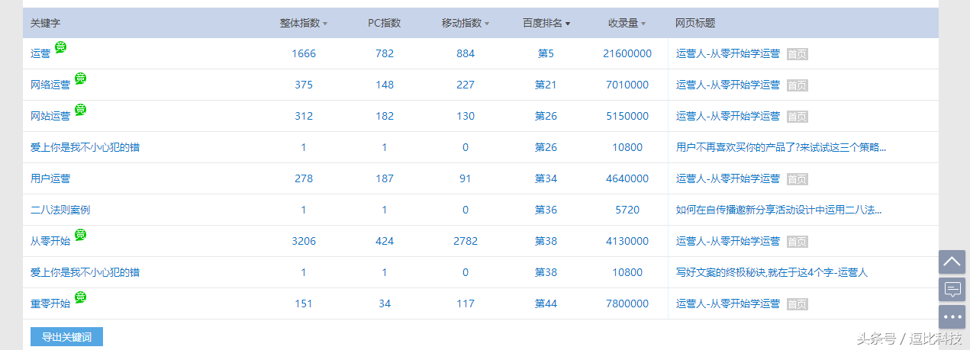Open keyword link 网站运营
970x350 pixels.
tap(50, 117)
